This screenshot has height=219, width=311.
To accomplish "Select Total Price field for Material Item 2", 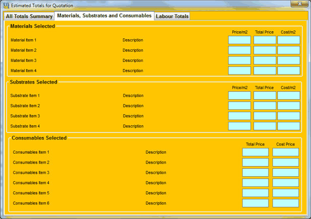I will pyautogui.click(x=265, y=50).
